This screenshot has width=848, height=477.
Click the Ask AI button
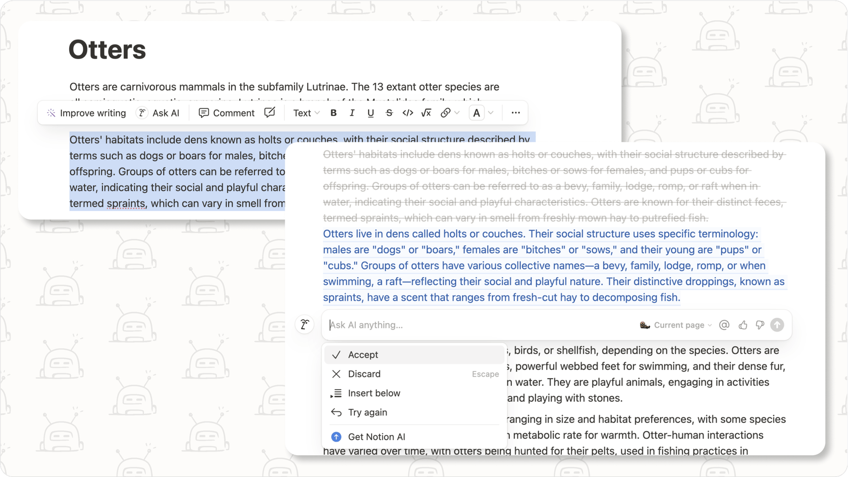click(158, 113)
